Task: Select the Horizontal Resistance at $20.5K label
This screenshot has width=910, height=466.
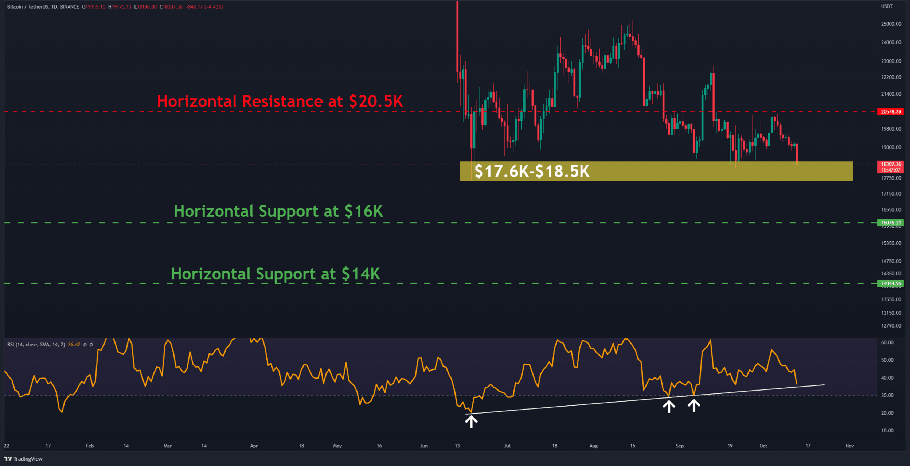Action: (x=280, y=101)
